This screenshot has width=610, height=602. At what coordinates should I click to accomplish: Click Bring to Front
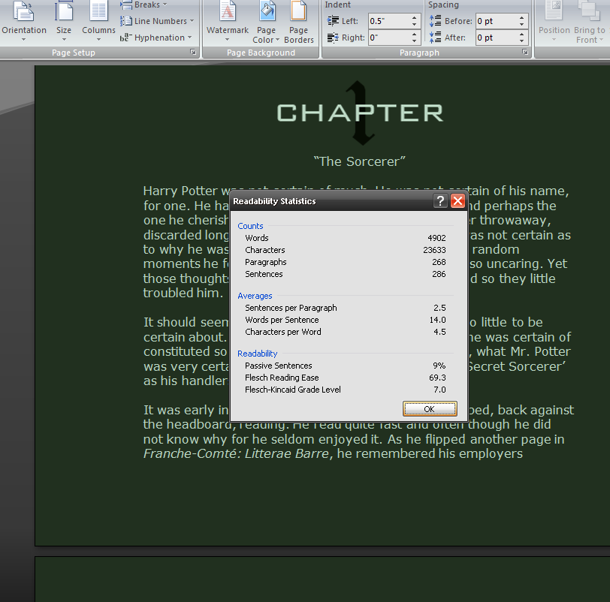[590, 21]
